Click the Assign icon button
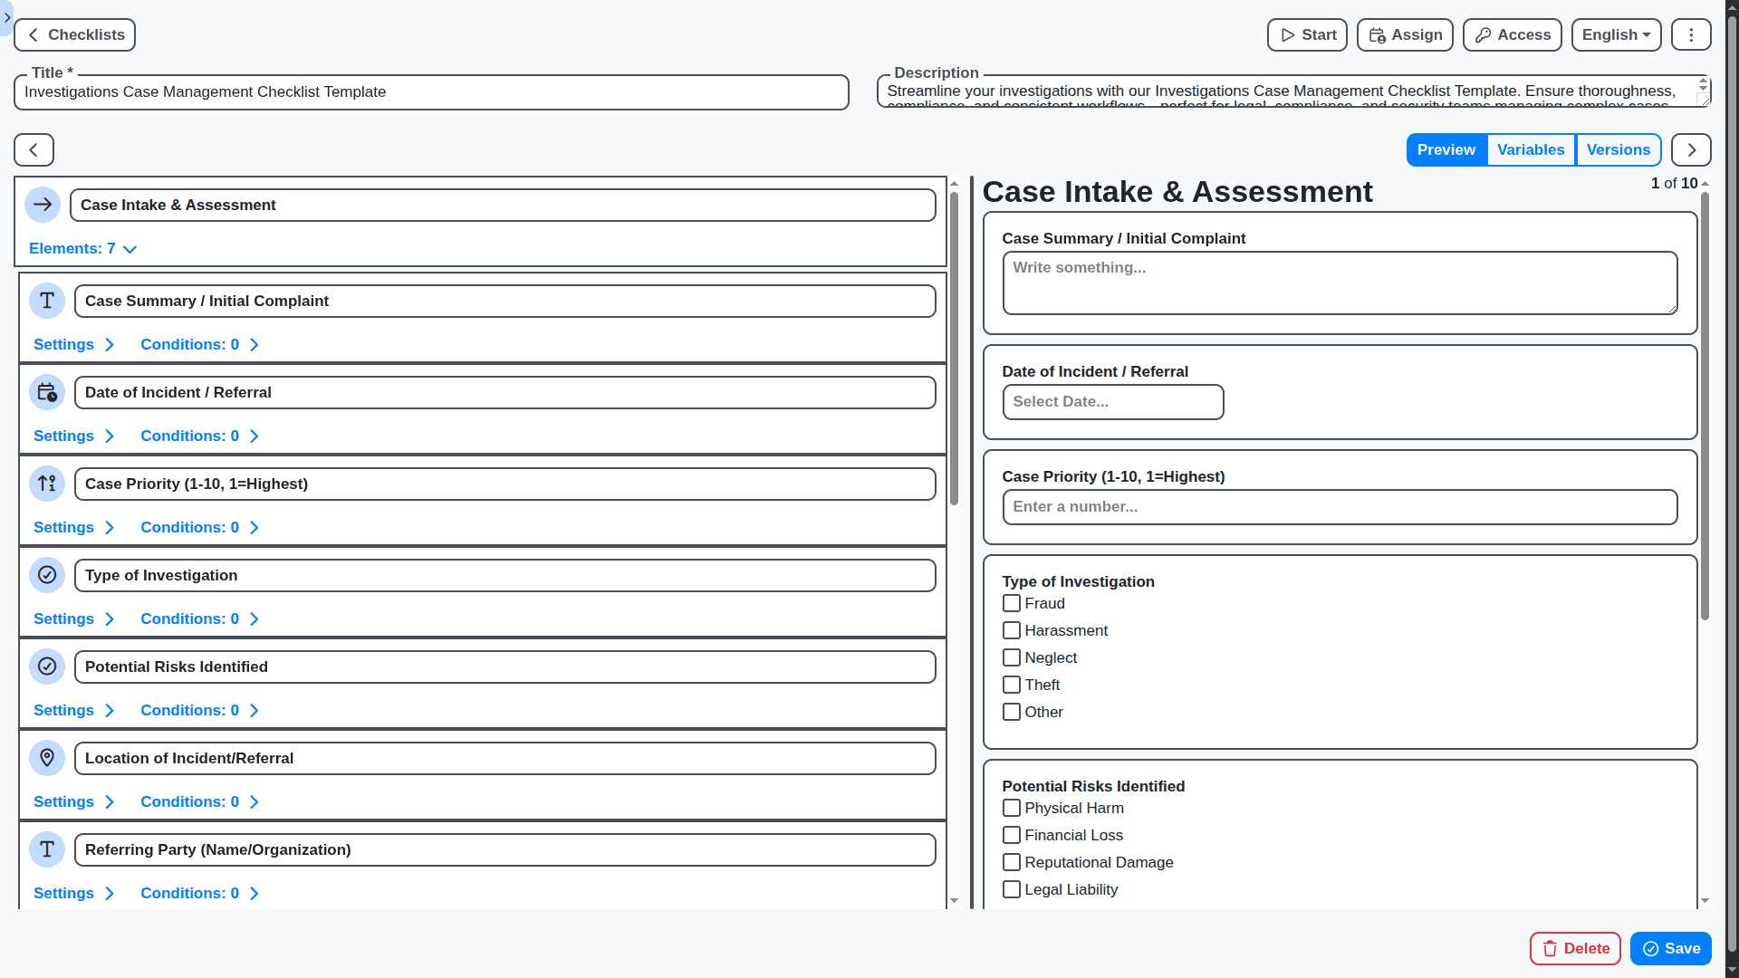Viewport: 1739px width, 978px height. 1403,34
